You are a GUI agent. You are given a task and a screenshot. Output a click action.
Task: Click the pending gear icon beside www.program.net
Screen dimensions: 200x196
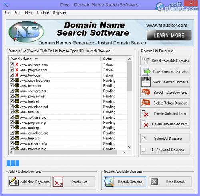click(17, 96)
